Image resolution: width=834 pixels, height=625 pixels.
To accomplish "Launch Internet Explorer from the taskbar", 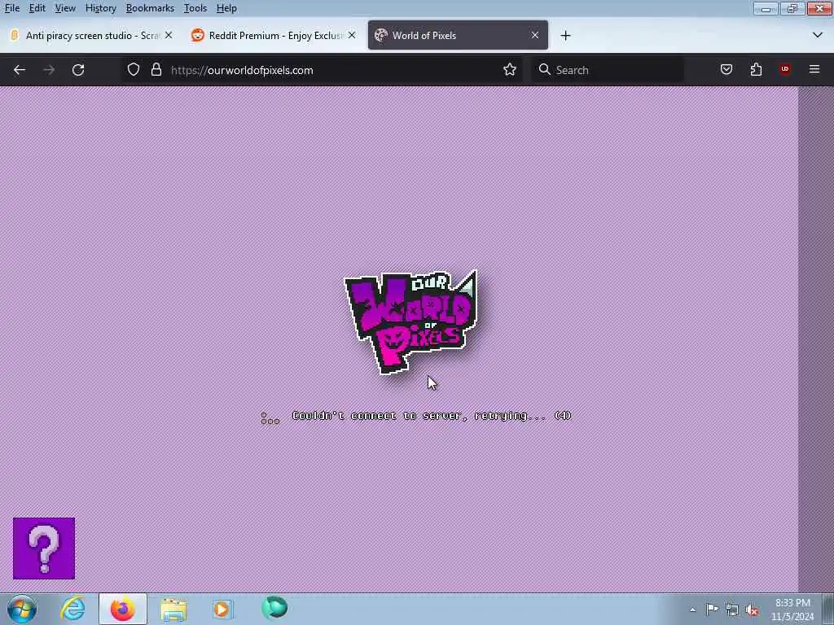I will point(72,609).
